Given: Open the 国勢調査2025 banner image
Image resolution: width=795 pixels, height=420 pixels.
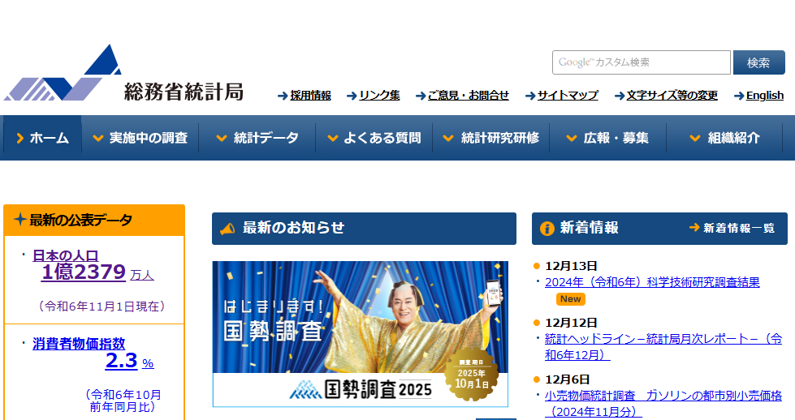Looking at the screenshot, I should [360, 333].
